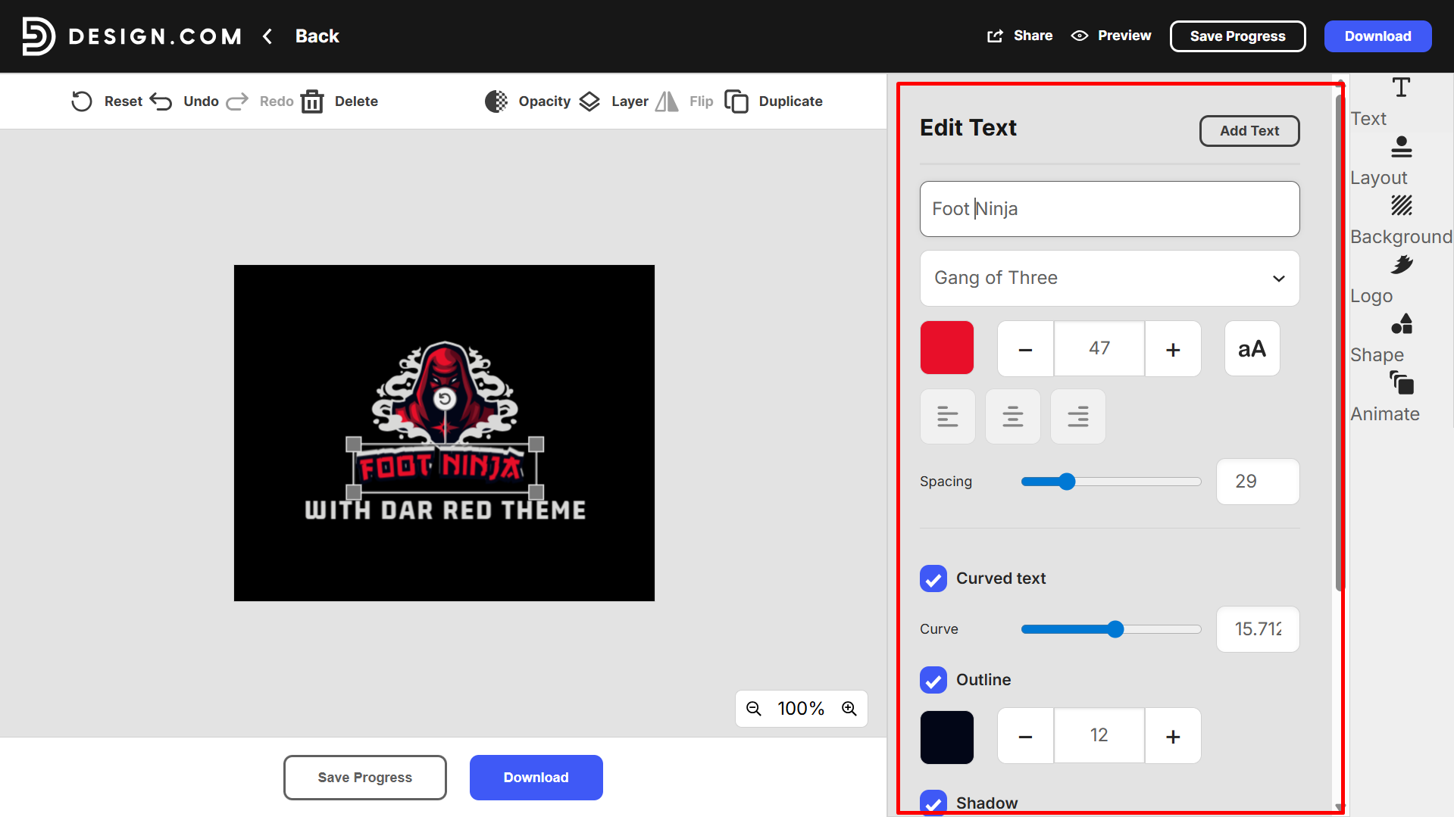
Task: Duplicate the selected element
Action: tap(773, 101)
